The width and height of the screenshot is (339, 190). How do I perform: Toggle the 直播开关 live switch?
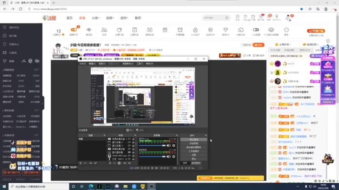point(74,30)
